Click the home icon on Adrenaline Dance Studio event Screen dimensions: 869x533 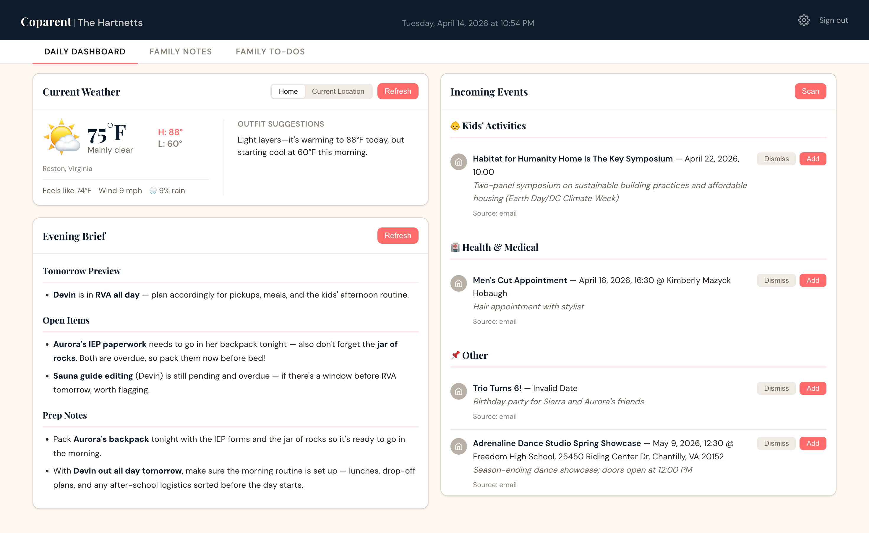click(x=458, y=446)
